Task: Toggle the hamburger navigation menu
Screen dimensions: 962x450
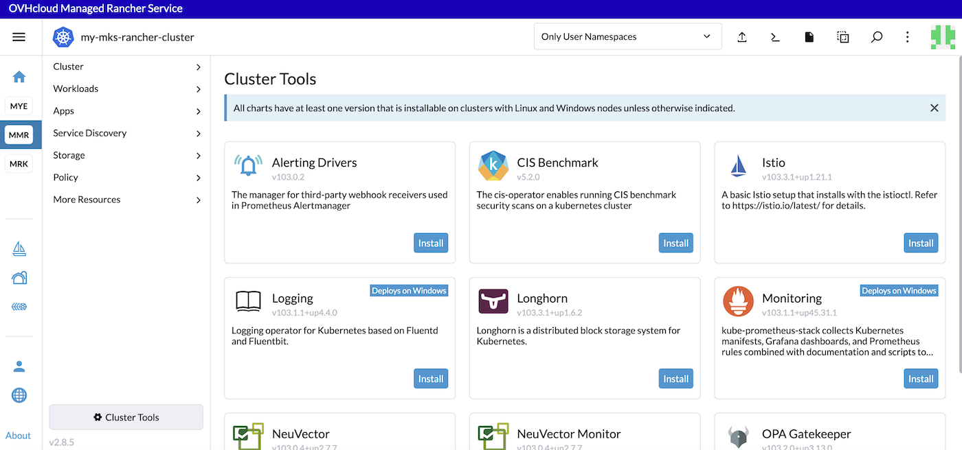Action: pos(19,36)
